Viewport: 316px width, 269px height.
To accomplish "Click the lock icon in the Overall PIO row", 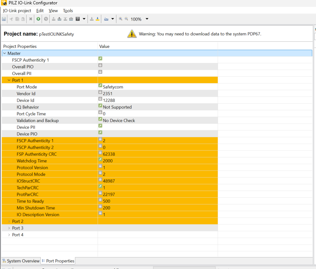I will pos(100,65).
